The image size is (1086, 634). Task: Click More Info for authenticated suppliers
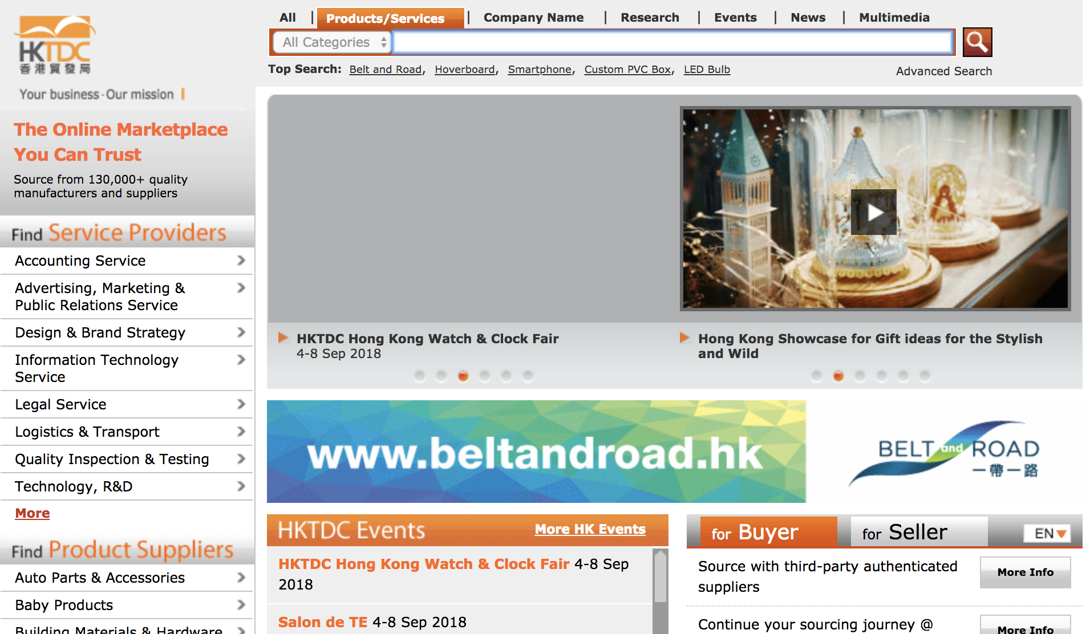[1025, 572]
